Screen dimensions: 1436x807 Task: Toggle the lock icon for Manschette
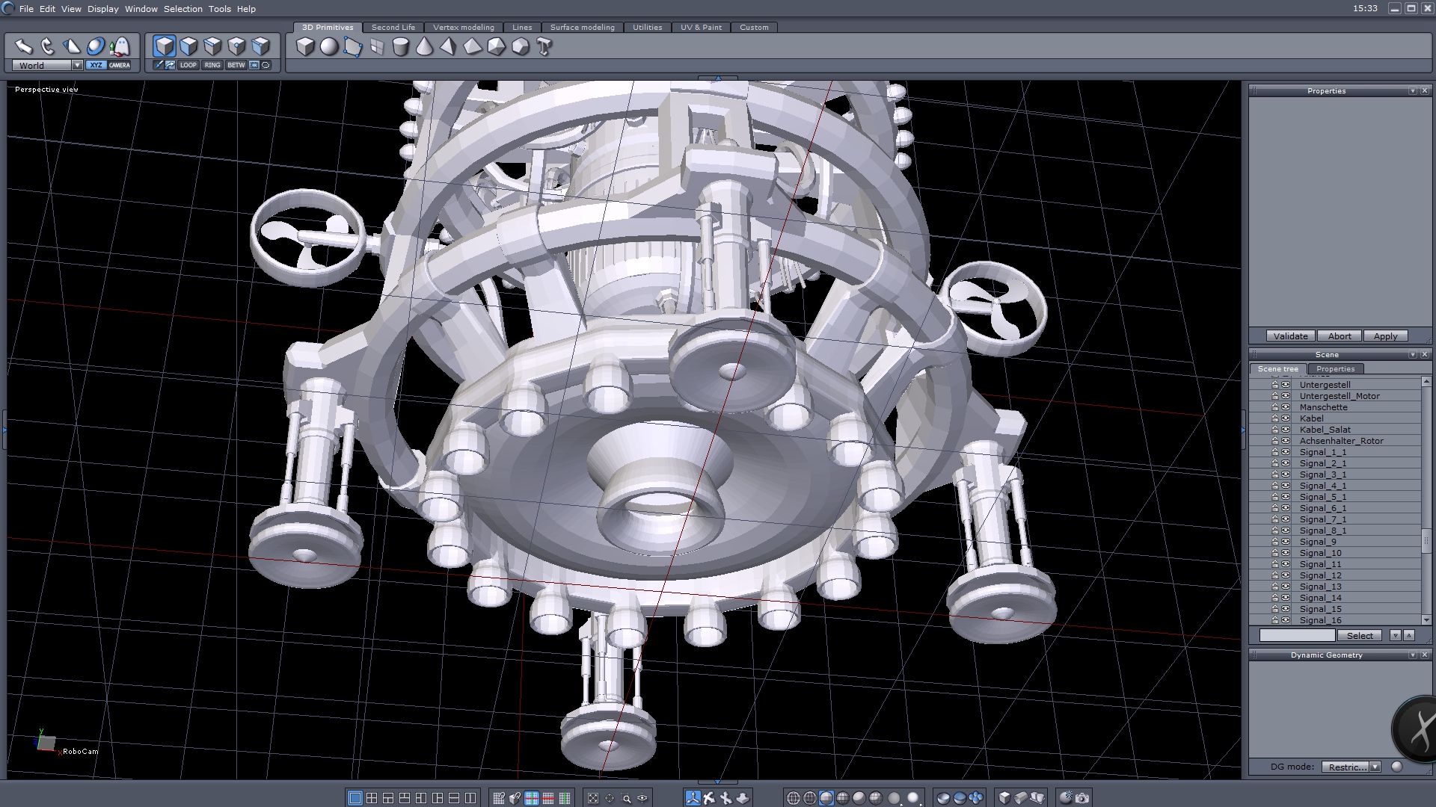[1275, 407]
